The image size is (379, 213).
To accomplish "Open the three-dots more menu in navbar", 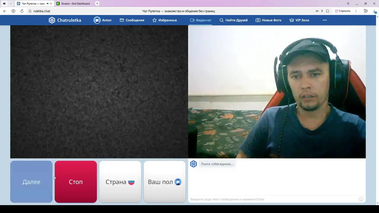I will click(x=325, y=20).
